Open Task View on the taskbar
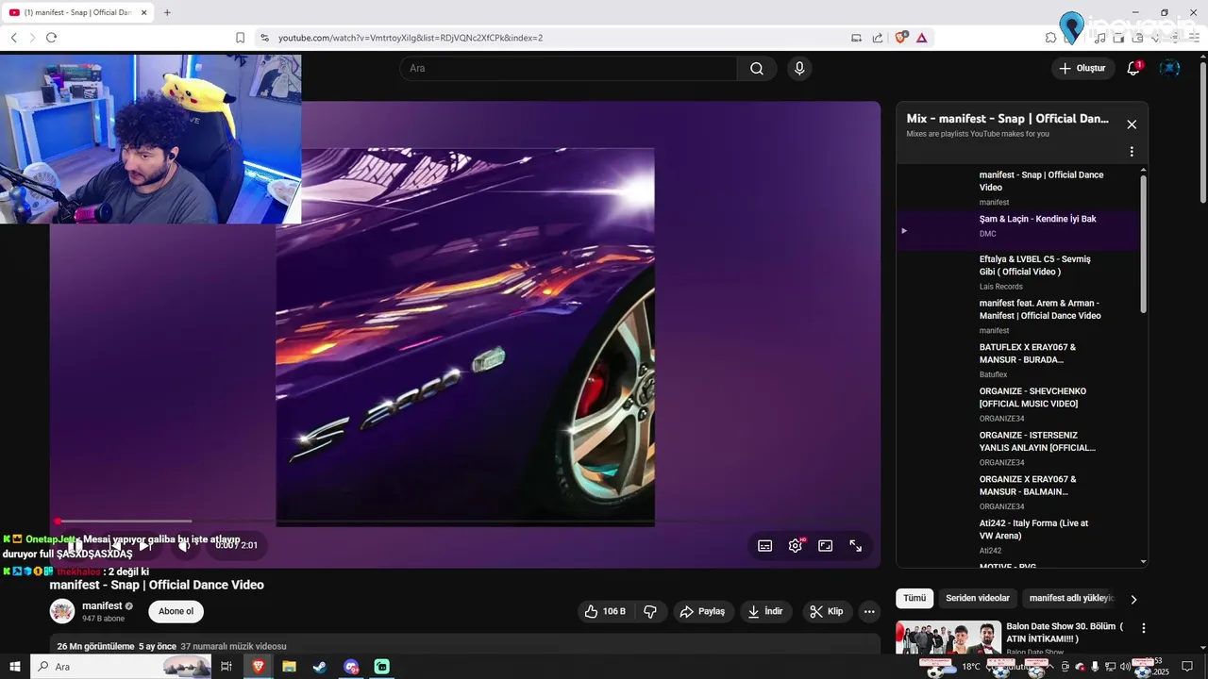 [226, 667]
